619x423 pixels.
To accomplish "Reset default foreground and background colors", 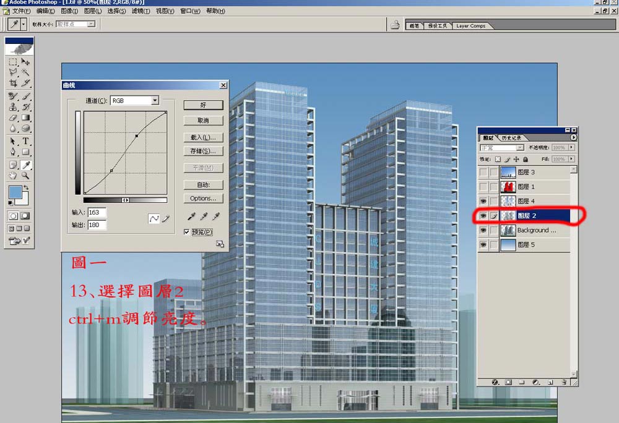I will point(11,203).
